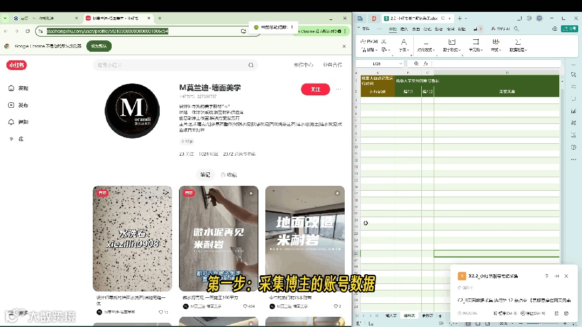Click the Cut scissors icon in WPS ribbon
Image resolution: width=582 pixels, height=327 pixels.
384,41
